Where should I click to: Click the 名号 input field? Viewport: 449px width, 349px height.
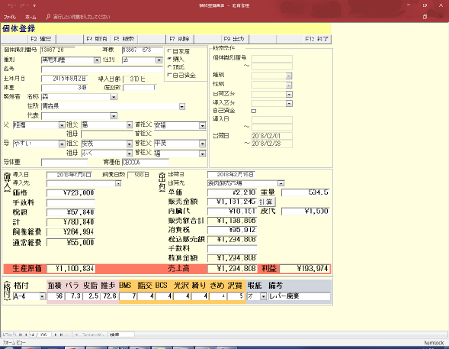tap(101, 69)
